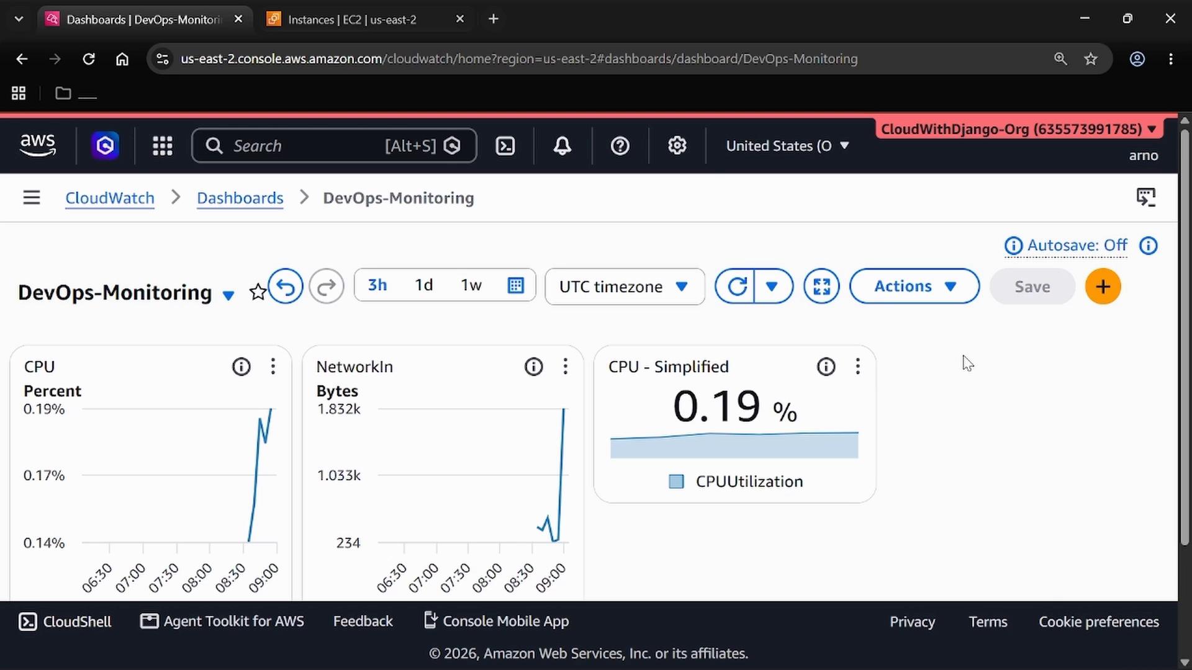
Task: Open the AWS console settings gear
Action: click(677, 146)
